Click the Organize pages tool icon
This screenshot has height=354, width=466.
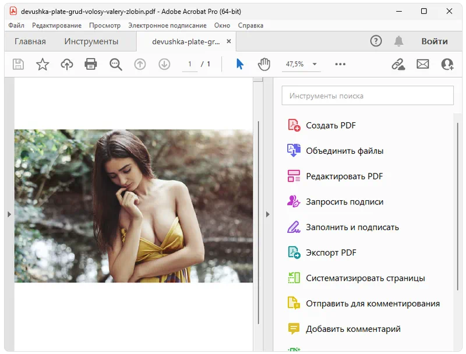pos(294,278)
